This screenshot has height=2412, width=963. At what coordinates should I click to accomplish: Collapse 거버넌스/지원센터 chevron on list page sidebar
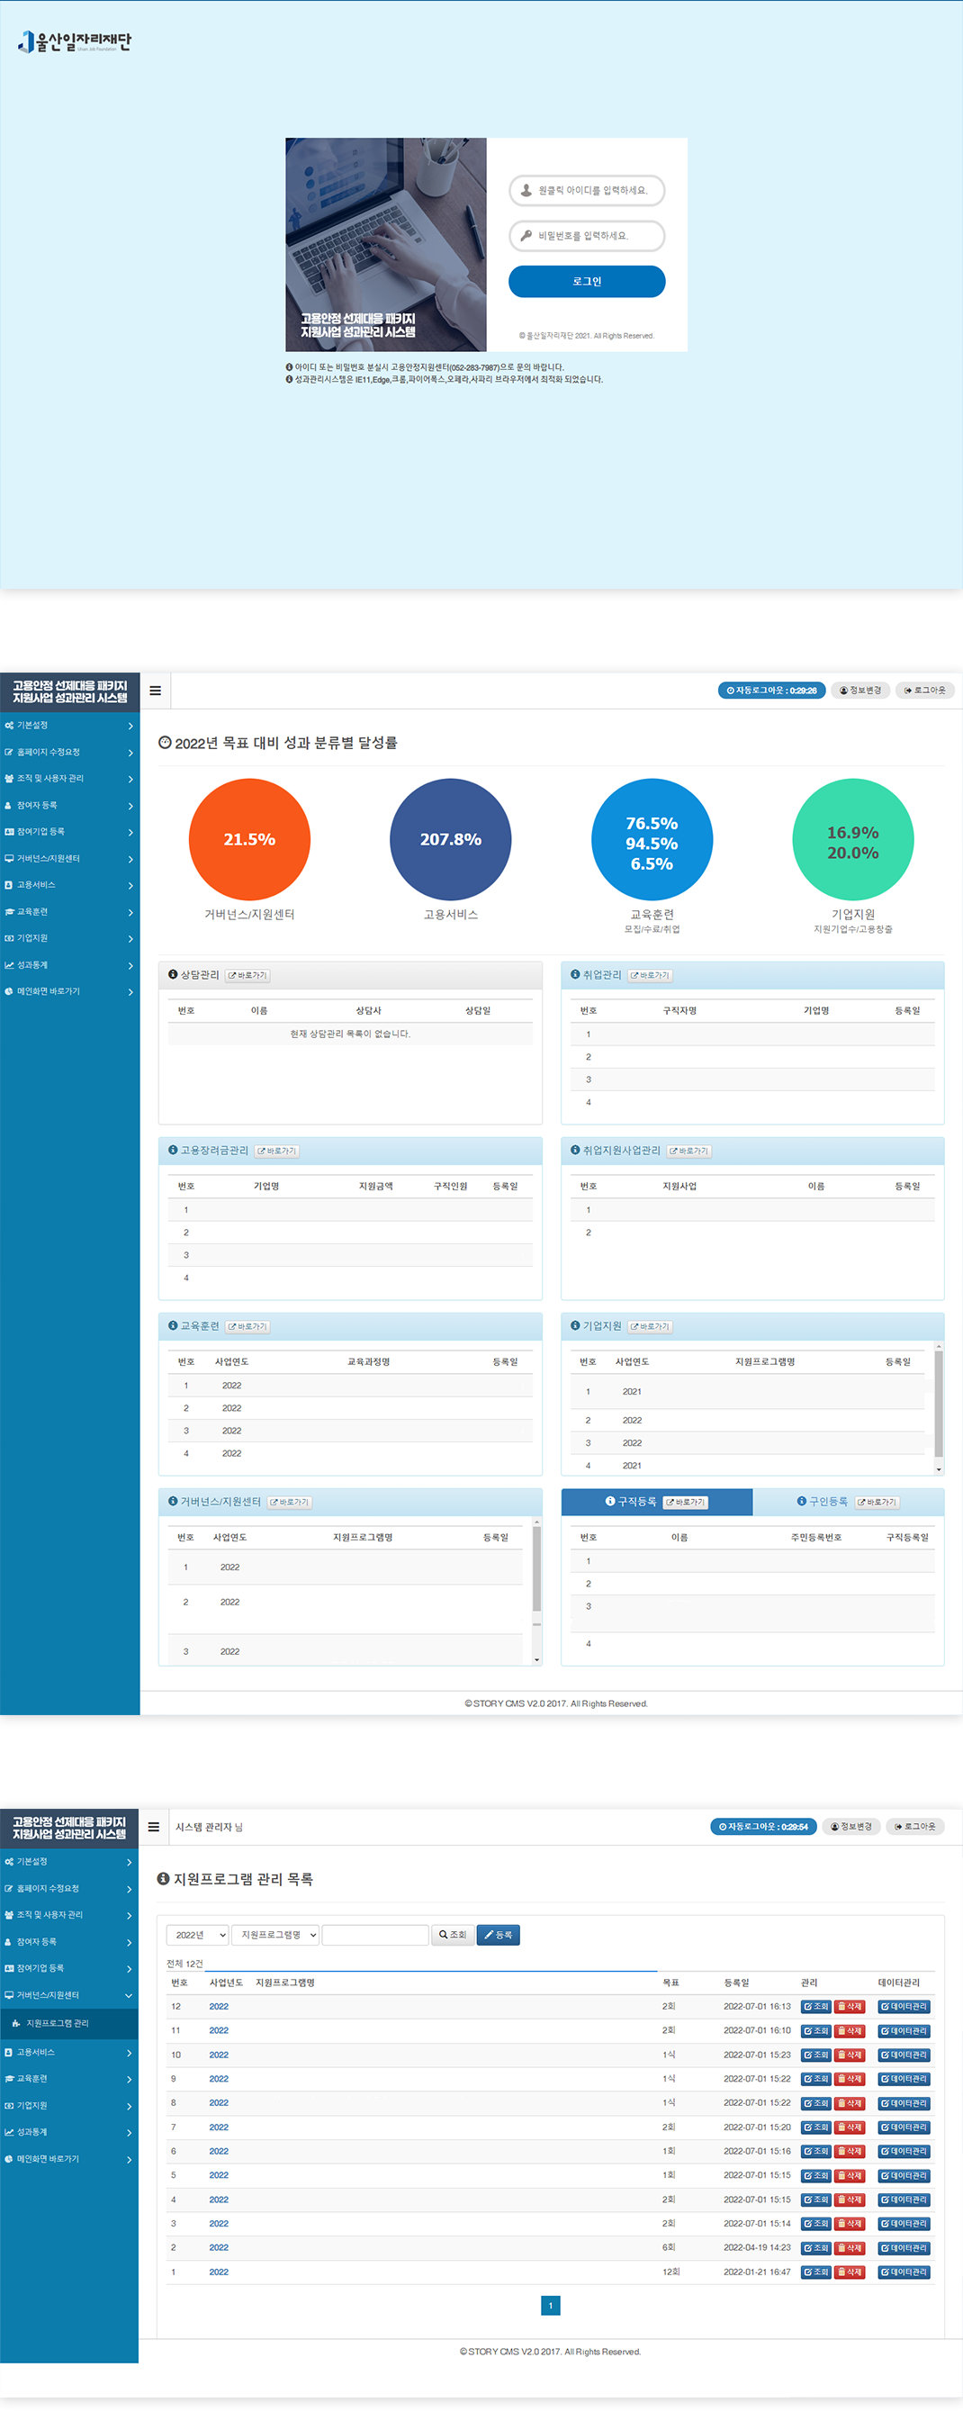(129, 1995)
